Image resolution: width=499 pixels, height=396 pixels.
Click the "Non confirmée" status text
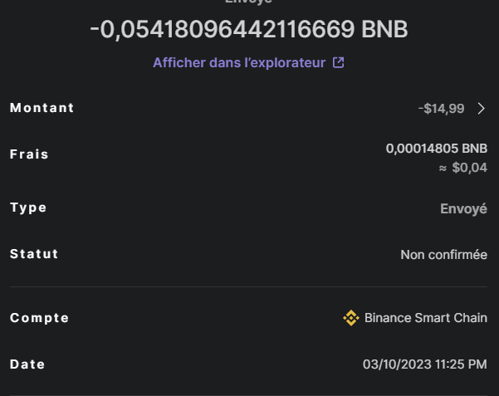[x=443, y=255]
